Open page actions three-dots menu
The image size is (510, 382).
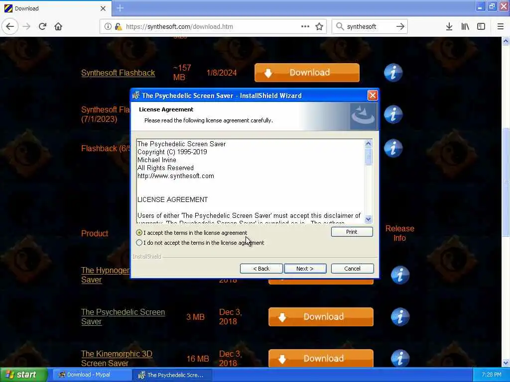point(305,27)
